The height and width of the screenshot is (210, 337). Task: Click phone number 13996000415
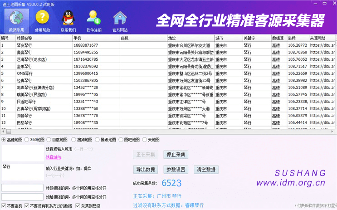coord(86,73)
